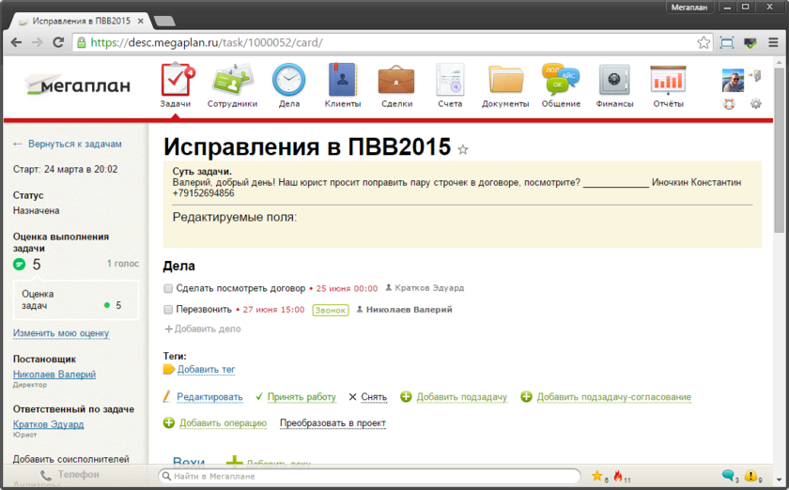Star the task title as favorite
This screenshot has height=490, width=789.
coord(462,150)
